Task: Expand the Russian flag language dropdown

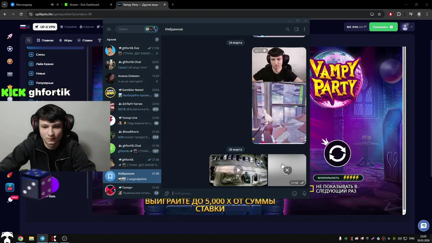Action: (x=25, y=27)
